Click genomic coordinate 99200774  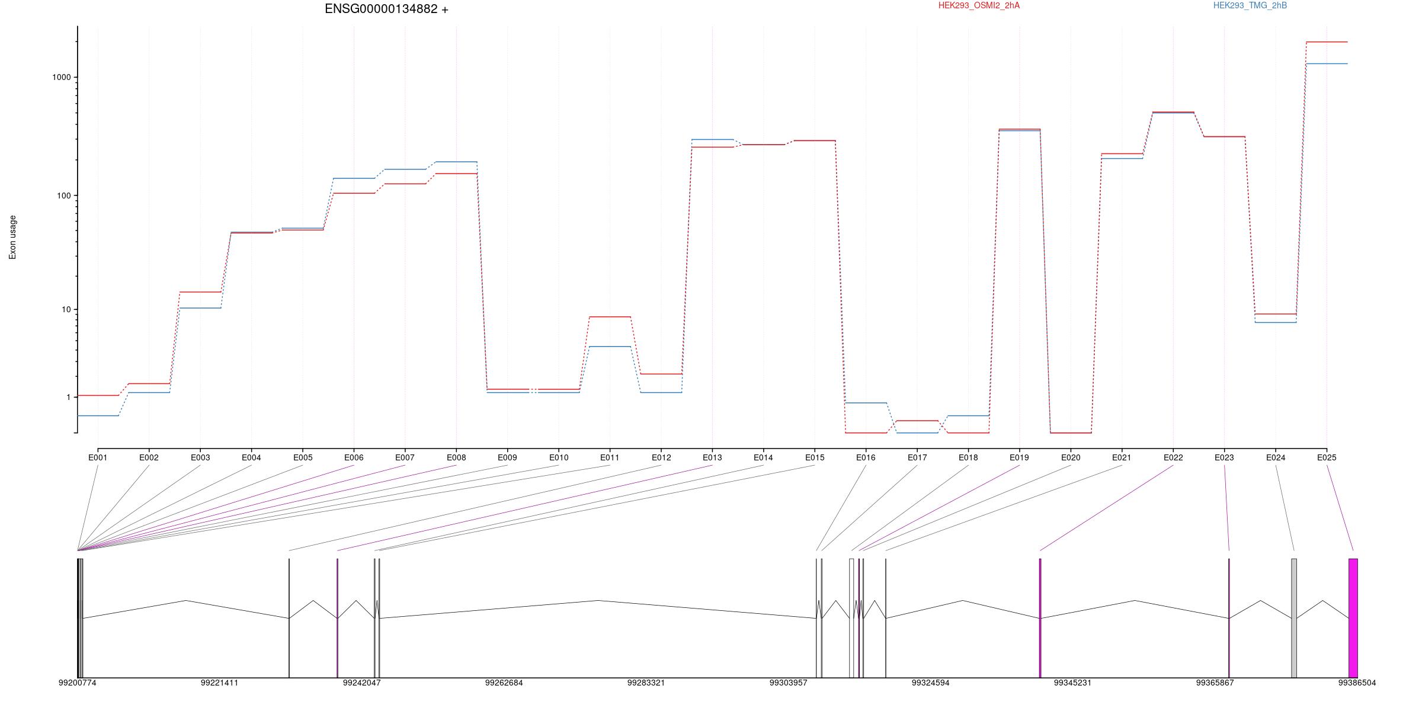point(77,683)
